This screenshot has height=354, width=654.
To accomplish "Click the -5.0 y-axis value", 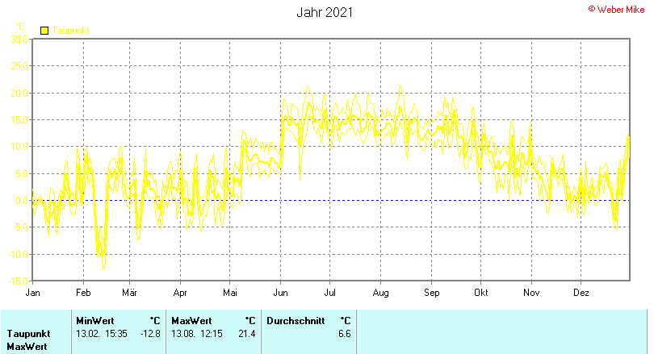I will 20,227.
